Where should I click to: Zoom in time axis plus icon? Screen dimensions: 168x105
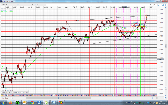pos(163,98)
